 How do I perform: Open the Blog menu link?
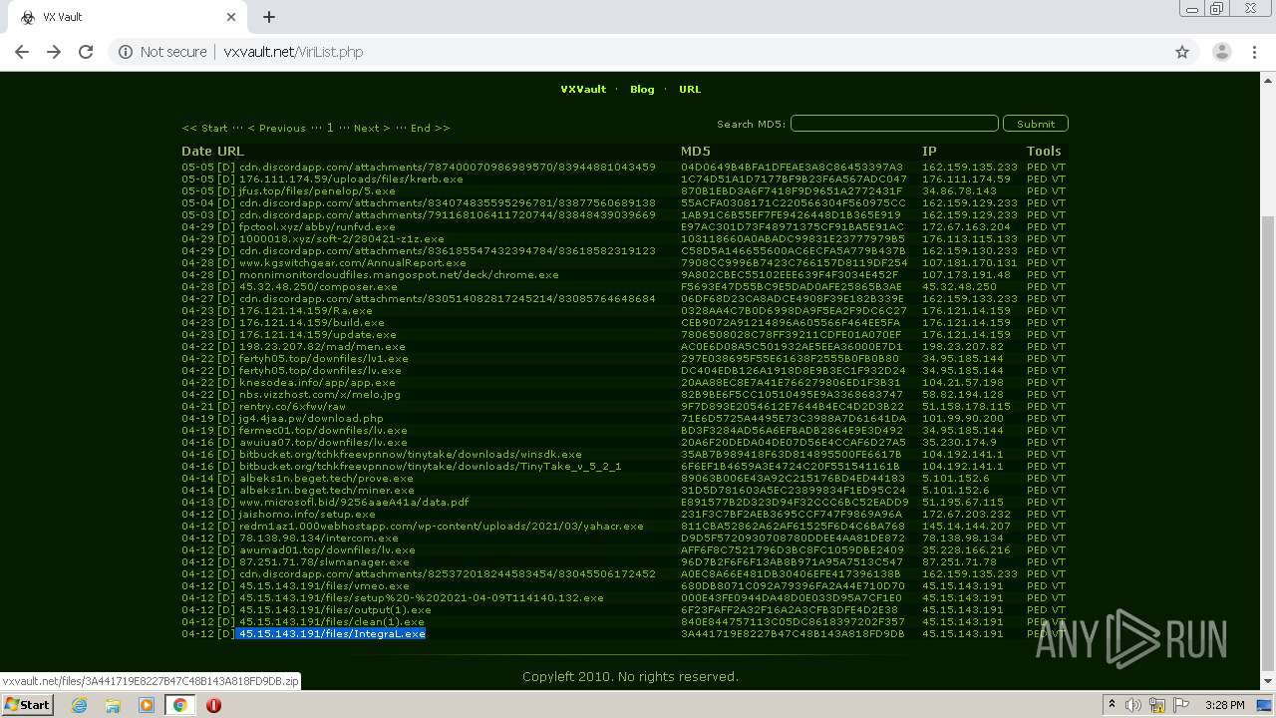pyautogui.click(x=642, y=89)
